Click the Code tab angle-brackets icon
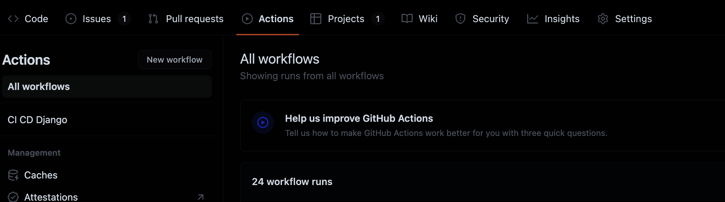Screen dimensions: 725x202 [13, 19]
